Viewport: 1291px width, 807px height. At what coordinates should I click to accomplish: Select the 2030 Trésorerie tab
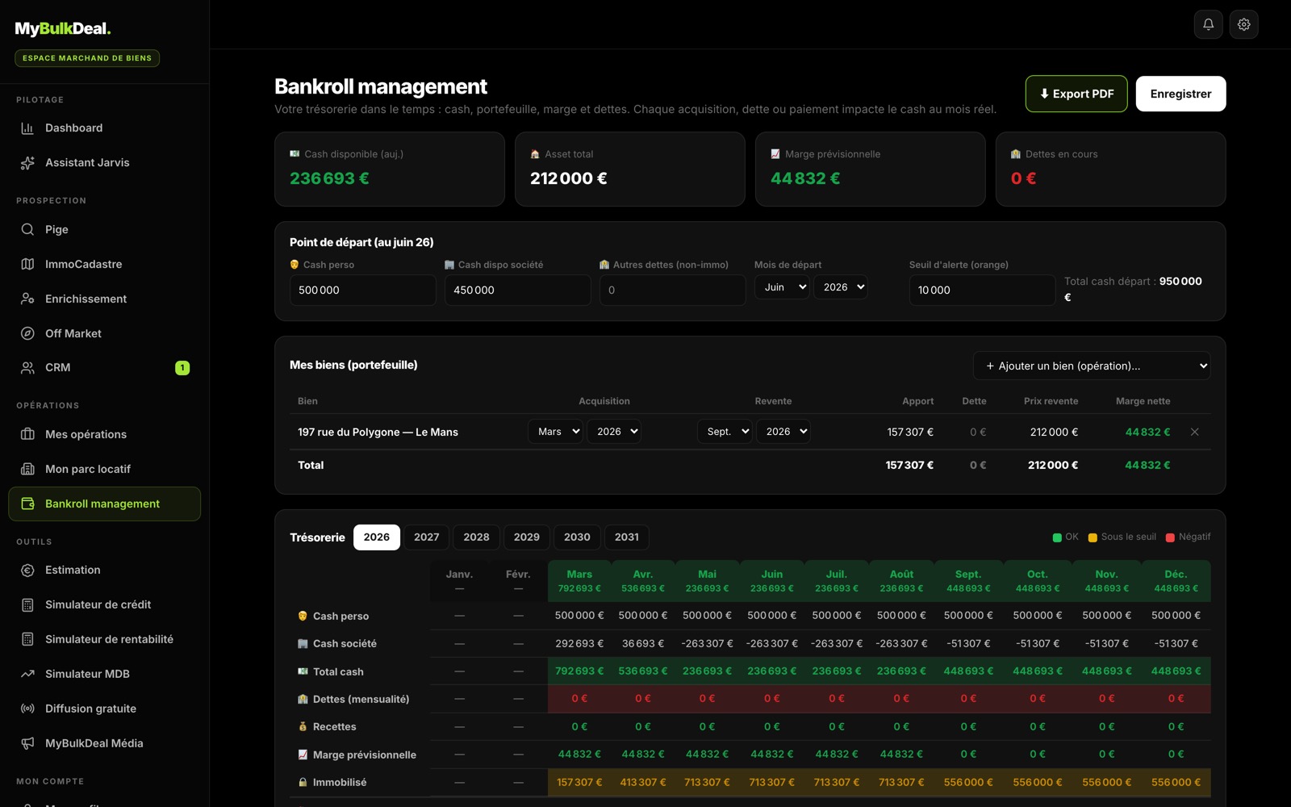point(577,537)
